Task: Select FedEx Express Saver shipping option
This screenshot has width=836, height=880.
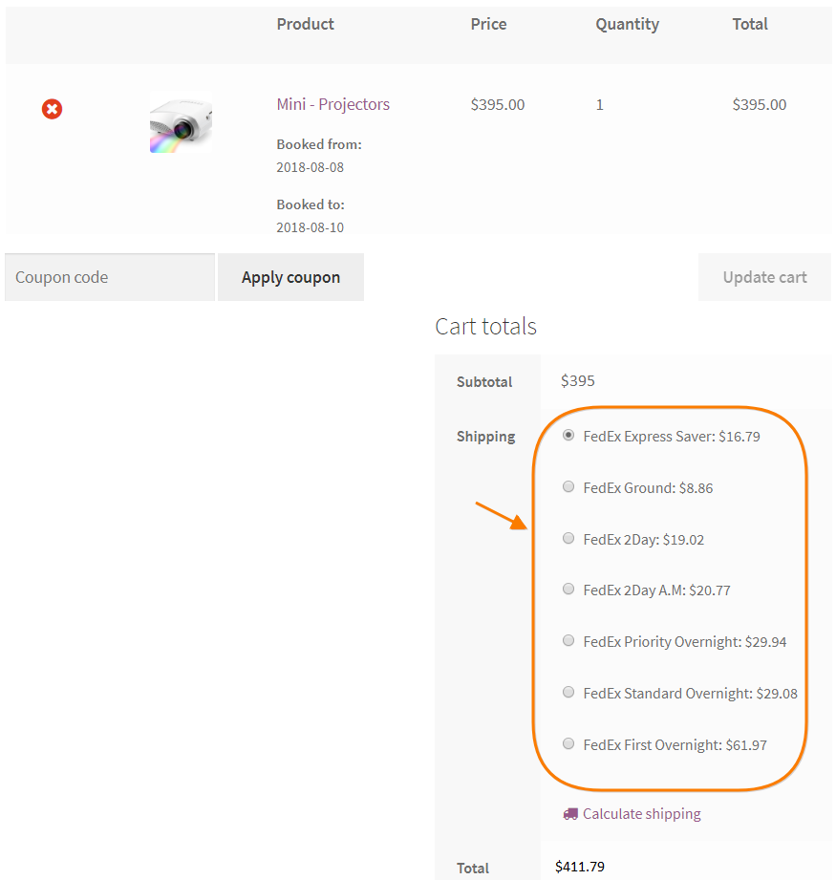Action: [x=568, y=436]
